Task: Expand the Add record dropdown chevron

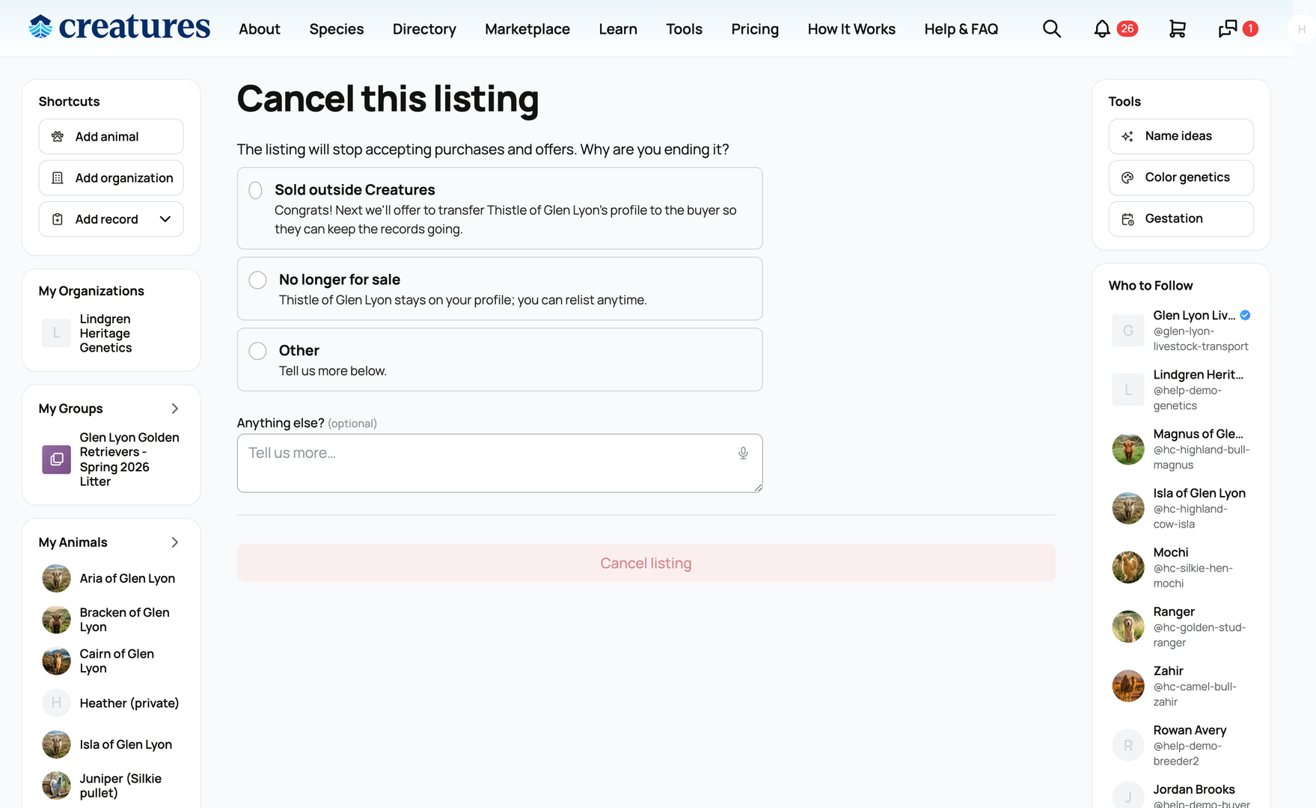Action: 165,219
